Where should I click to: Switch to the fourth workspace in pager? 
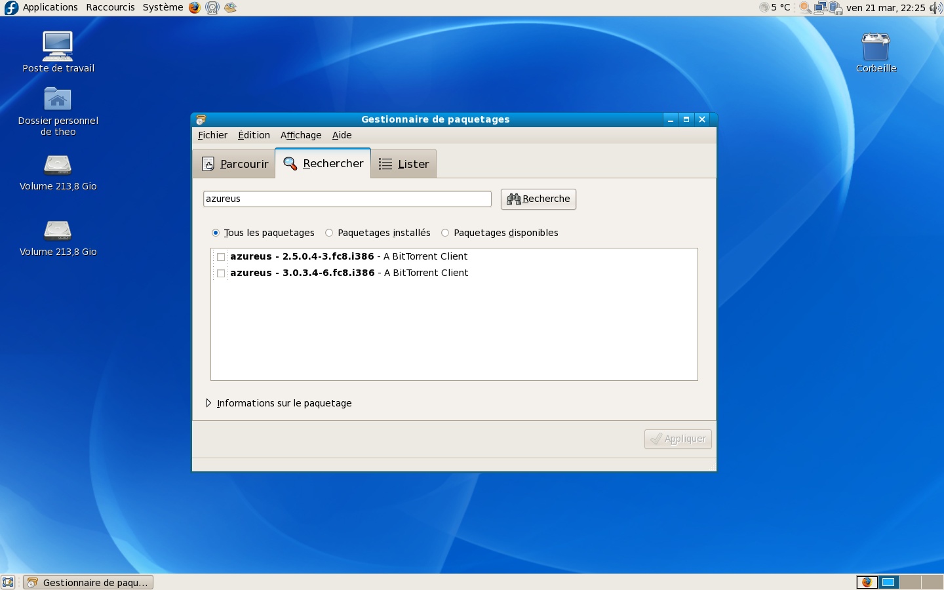pos(932,582)
